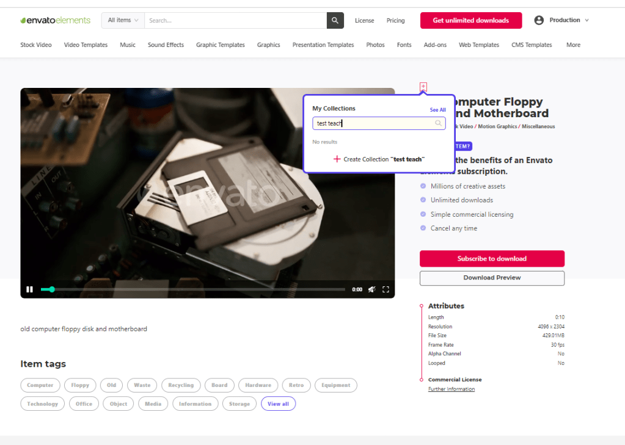Click the "No results" text

325,142
